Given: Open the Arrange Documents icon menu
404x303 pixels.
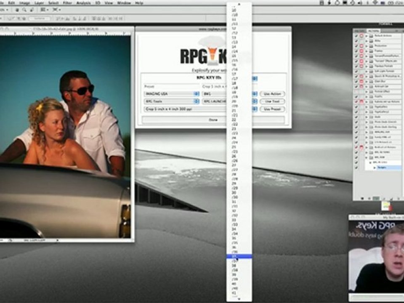Looking at the screenshot, I should 44,10.
